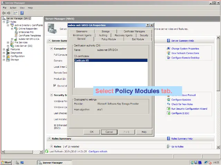
Task: Expand the subes-net-SRV2-CA tree node
Action: click(x=12, y=39)
